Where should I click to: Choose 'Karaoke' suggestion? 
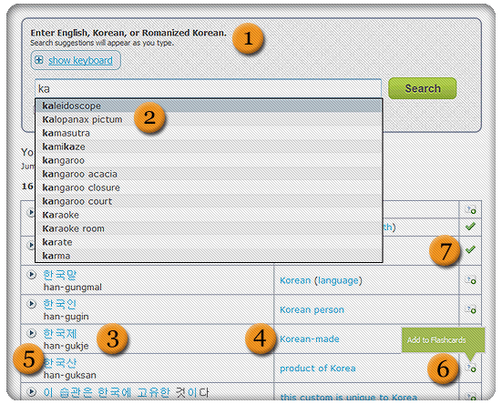pyautogui.click(x=209, y=215)
